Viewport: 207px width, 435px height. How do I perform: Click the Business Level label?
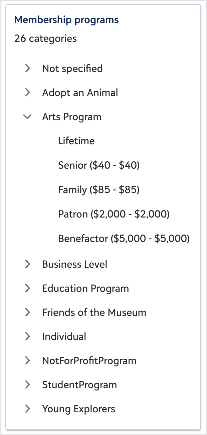pyautogui.click(x=75, y=264)
